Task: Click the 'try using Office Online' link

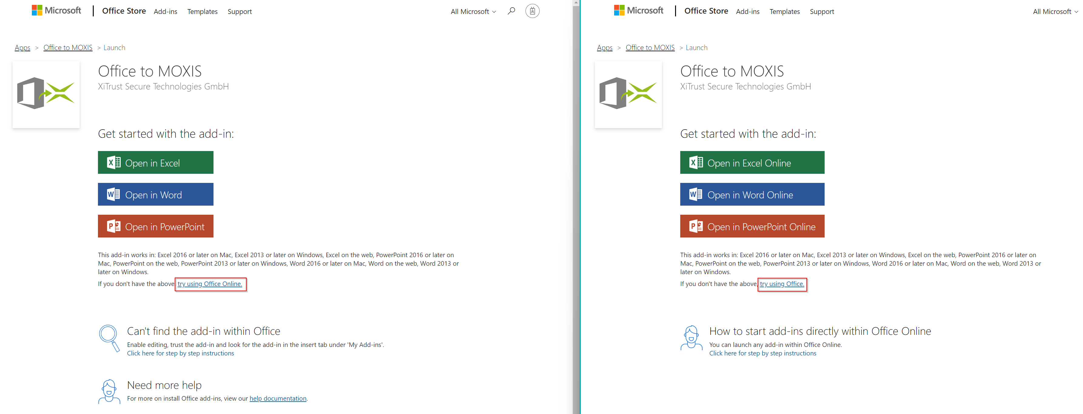Action: click(x=210, y=284)
